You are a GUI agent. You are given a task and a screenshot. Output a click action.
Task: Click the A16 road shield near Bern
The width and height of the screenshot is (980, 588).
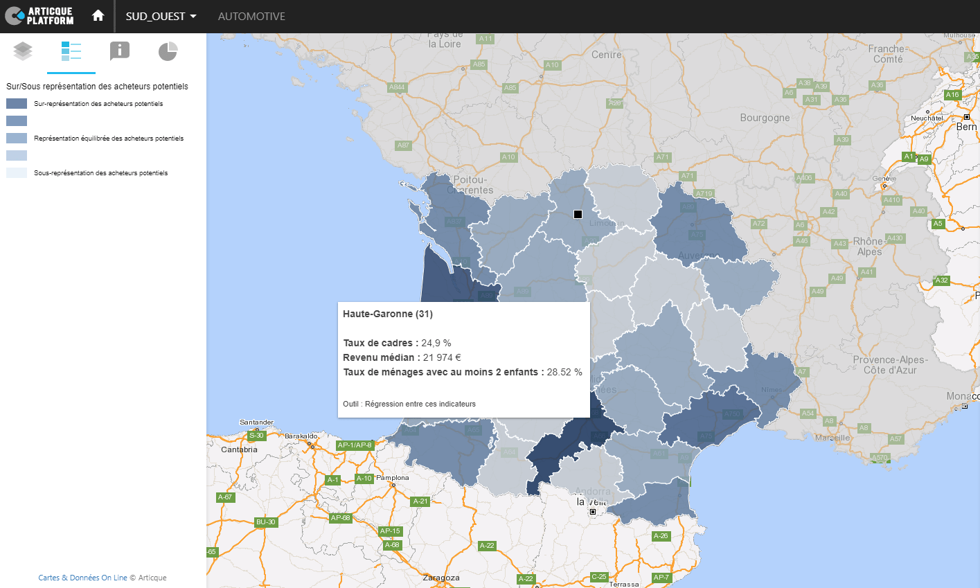[x=953, y=95]
